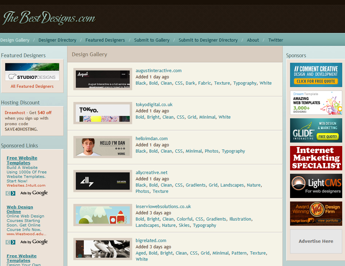Image resolution: width=345 pixels, height=266 pixels.
Task: Open Designer Directory in the navigation bar
Action: [x=57, y=40]
